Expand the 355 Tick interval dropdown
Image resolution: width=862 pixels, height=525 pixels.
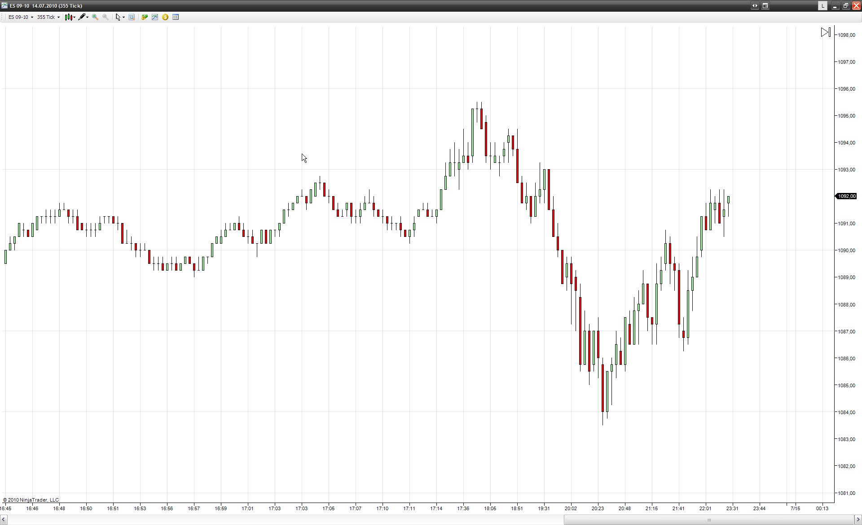point(58,17)
